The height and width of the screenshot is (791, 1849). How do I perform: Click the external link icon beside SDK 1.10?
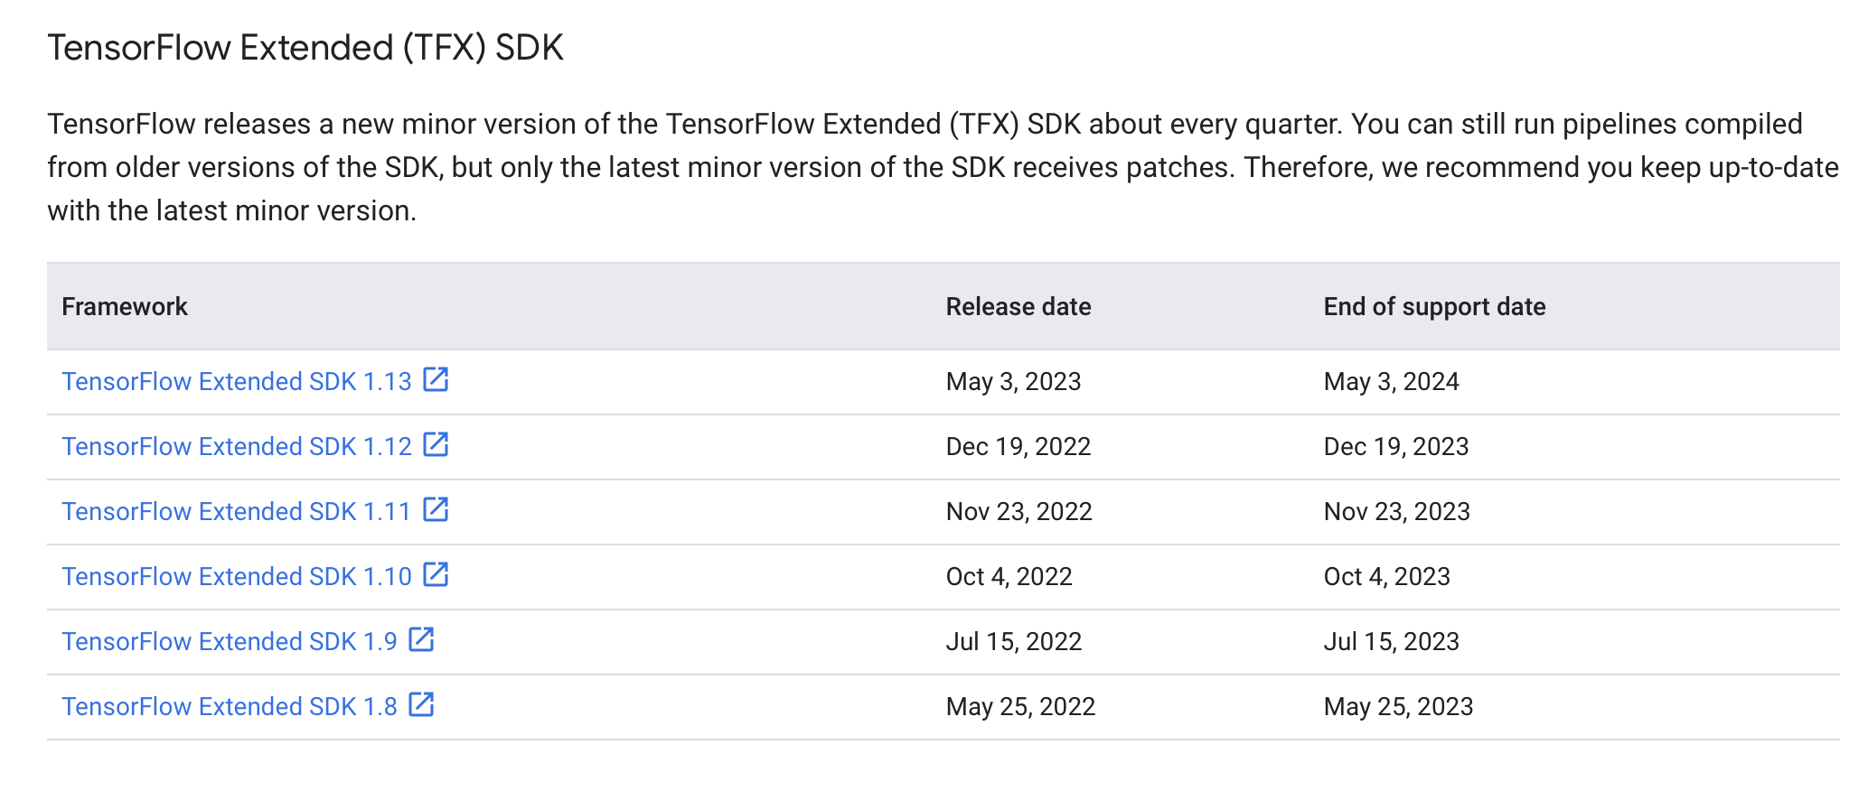coord(437,575)
